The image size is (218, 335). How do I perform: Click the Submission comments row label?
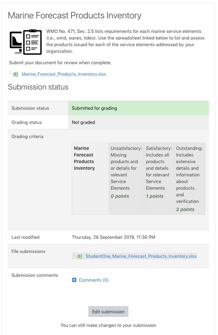35,275
